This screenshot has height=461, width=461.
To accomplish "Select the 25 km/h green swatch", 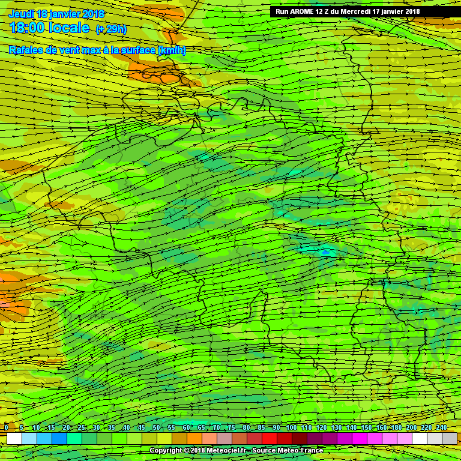I will pyautogui.click(x=89, y=438).
